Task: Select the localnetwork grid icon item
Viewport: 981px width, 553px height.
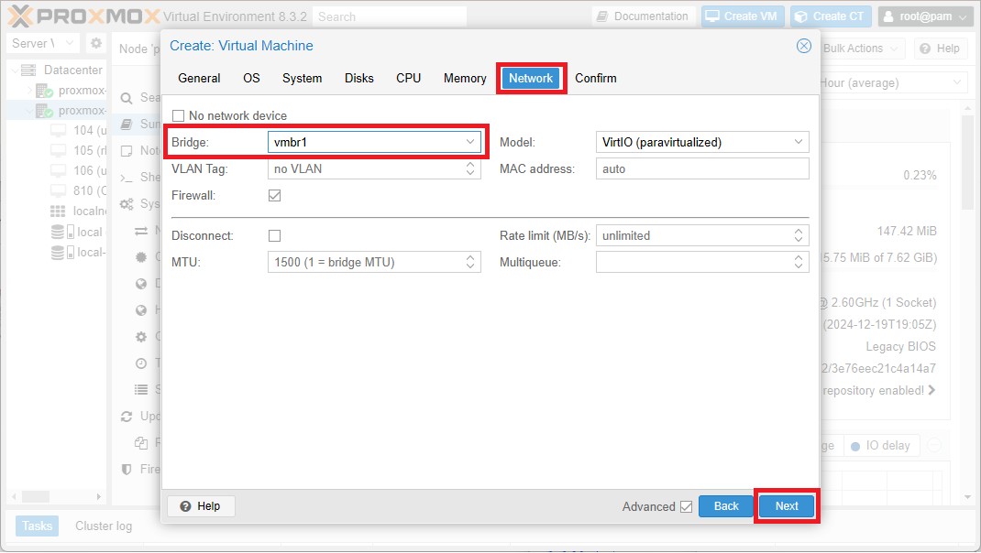Action: click(x=58, y=211)
